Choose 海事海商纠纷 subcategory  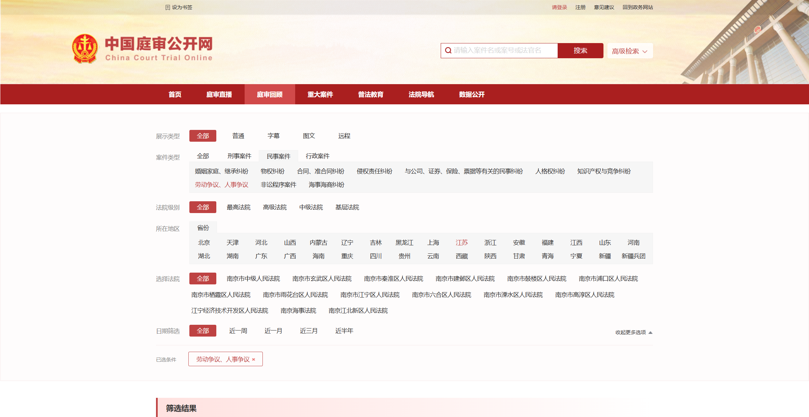click(x=326, y=185)
